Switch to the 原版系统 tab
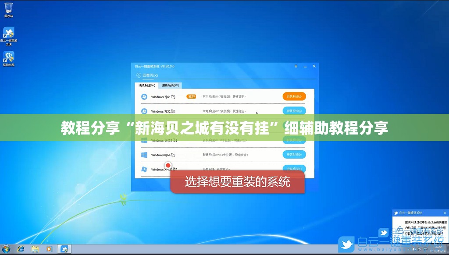 point(171,85)
